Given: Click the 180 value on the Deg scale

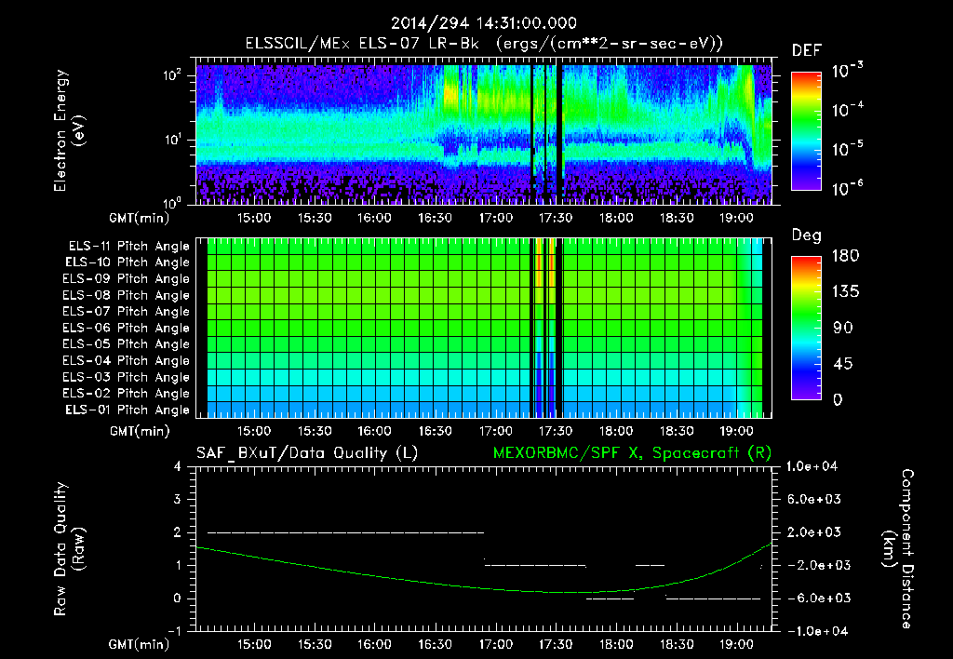Looking at the screenshot, I should tap(845, 256).
